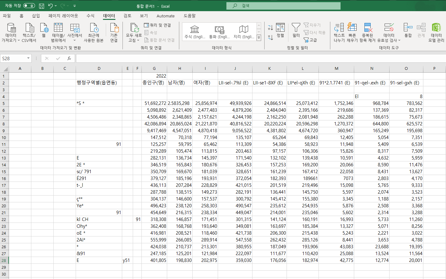Click cell with value 1,752,346

337,103
